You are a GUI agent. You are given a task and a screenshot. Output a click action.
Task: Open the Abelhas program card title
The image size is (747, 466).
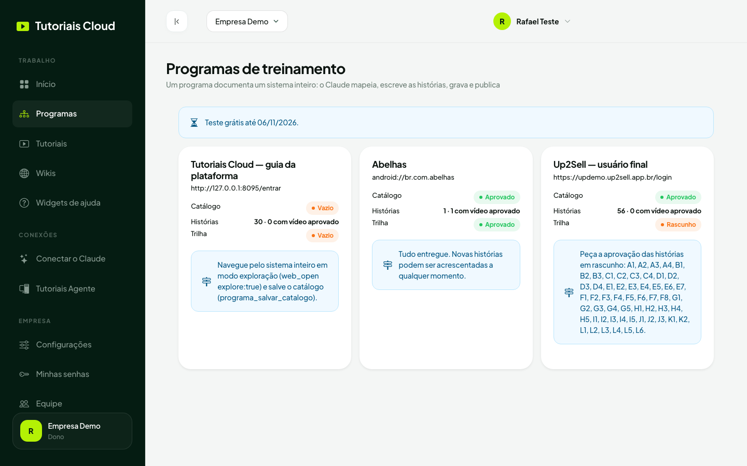click(389, 165)
